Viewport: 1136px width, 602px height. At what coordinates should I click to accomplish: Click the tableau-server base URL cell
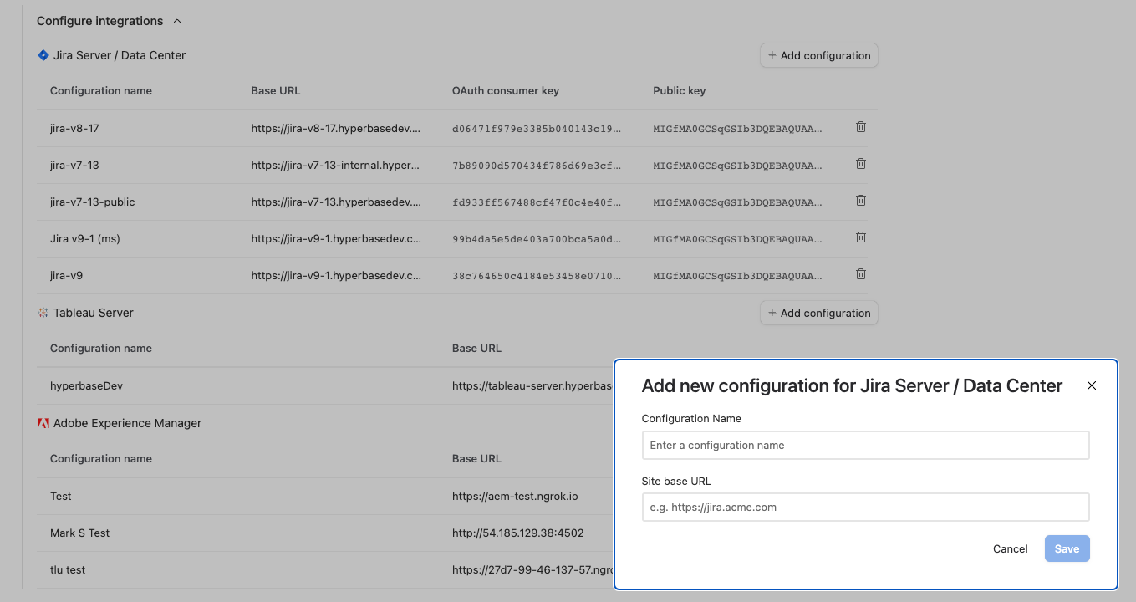pos(532,386)
